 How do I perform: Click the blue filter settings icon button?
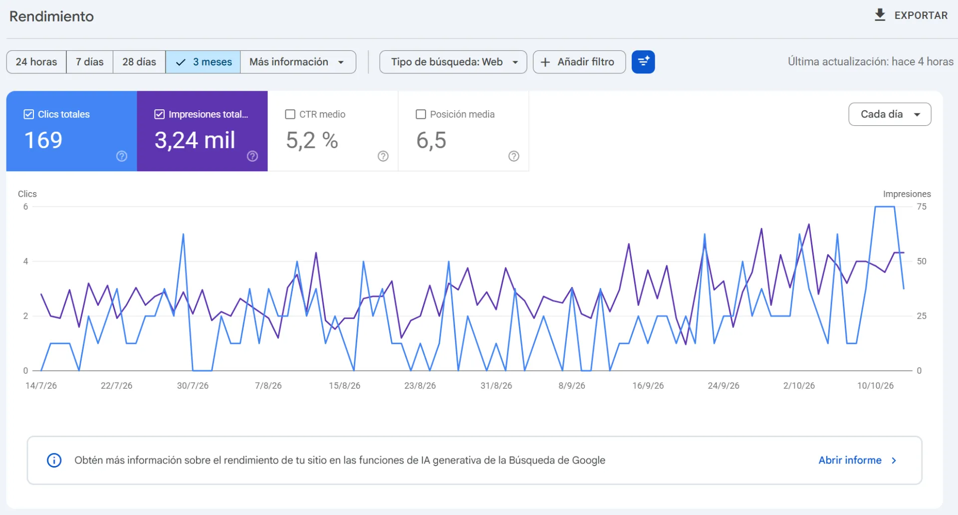643,62
